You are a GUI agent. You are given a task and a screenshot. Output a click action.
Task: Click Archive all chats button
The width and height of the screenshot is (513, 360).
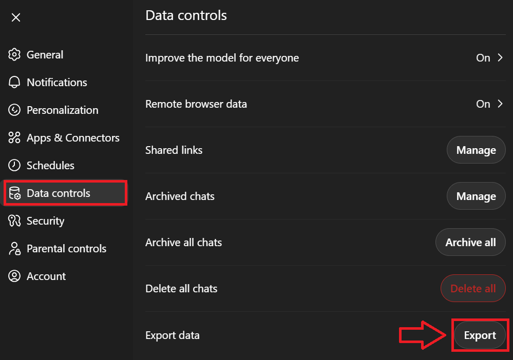pos(470,242)
